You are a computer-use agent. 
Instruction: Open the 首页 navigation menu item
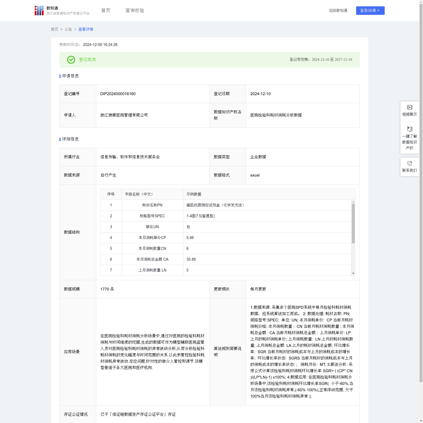click(106, 11)
